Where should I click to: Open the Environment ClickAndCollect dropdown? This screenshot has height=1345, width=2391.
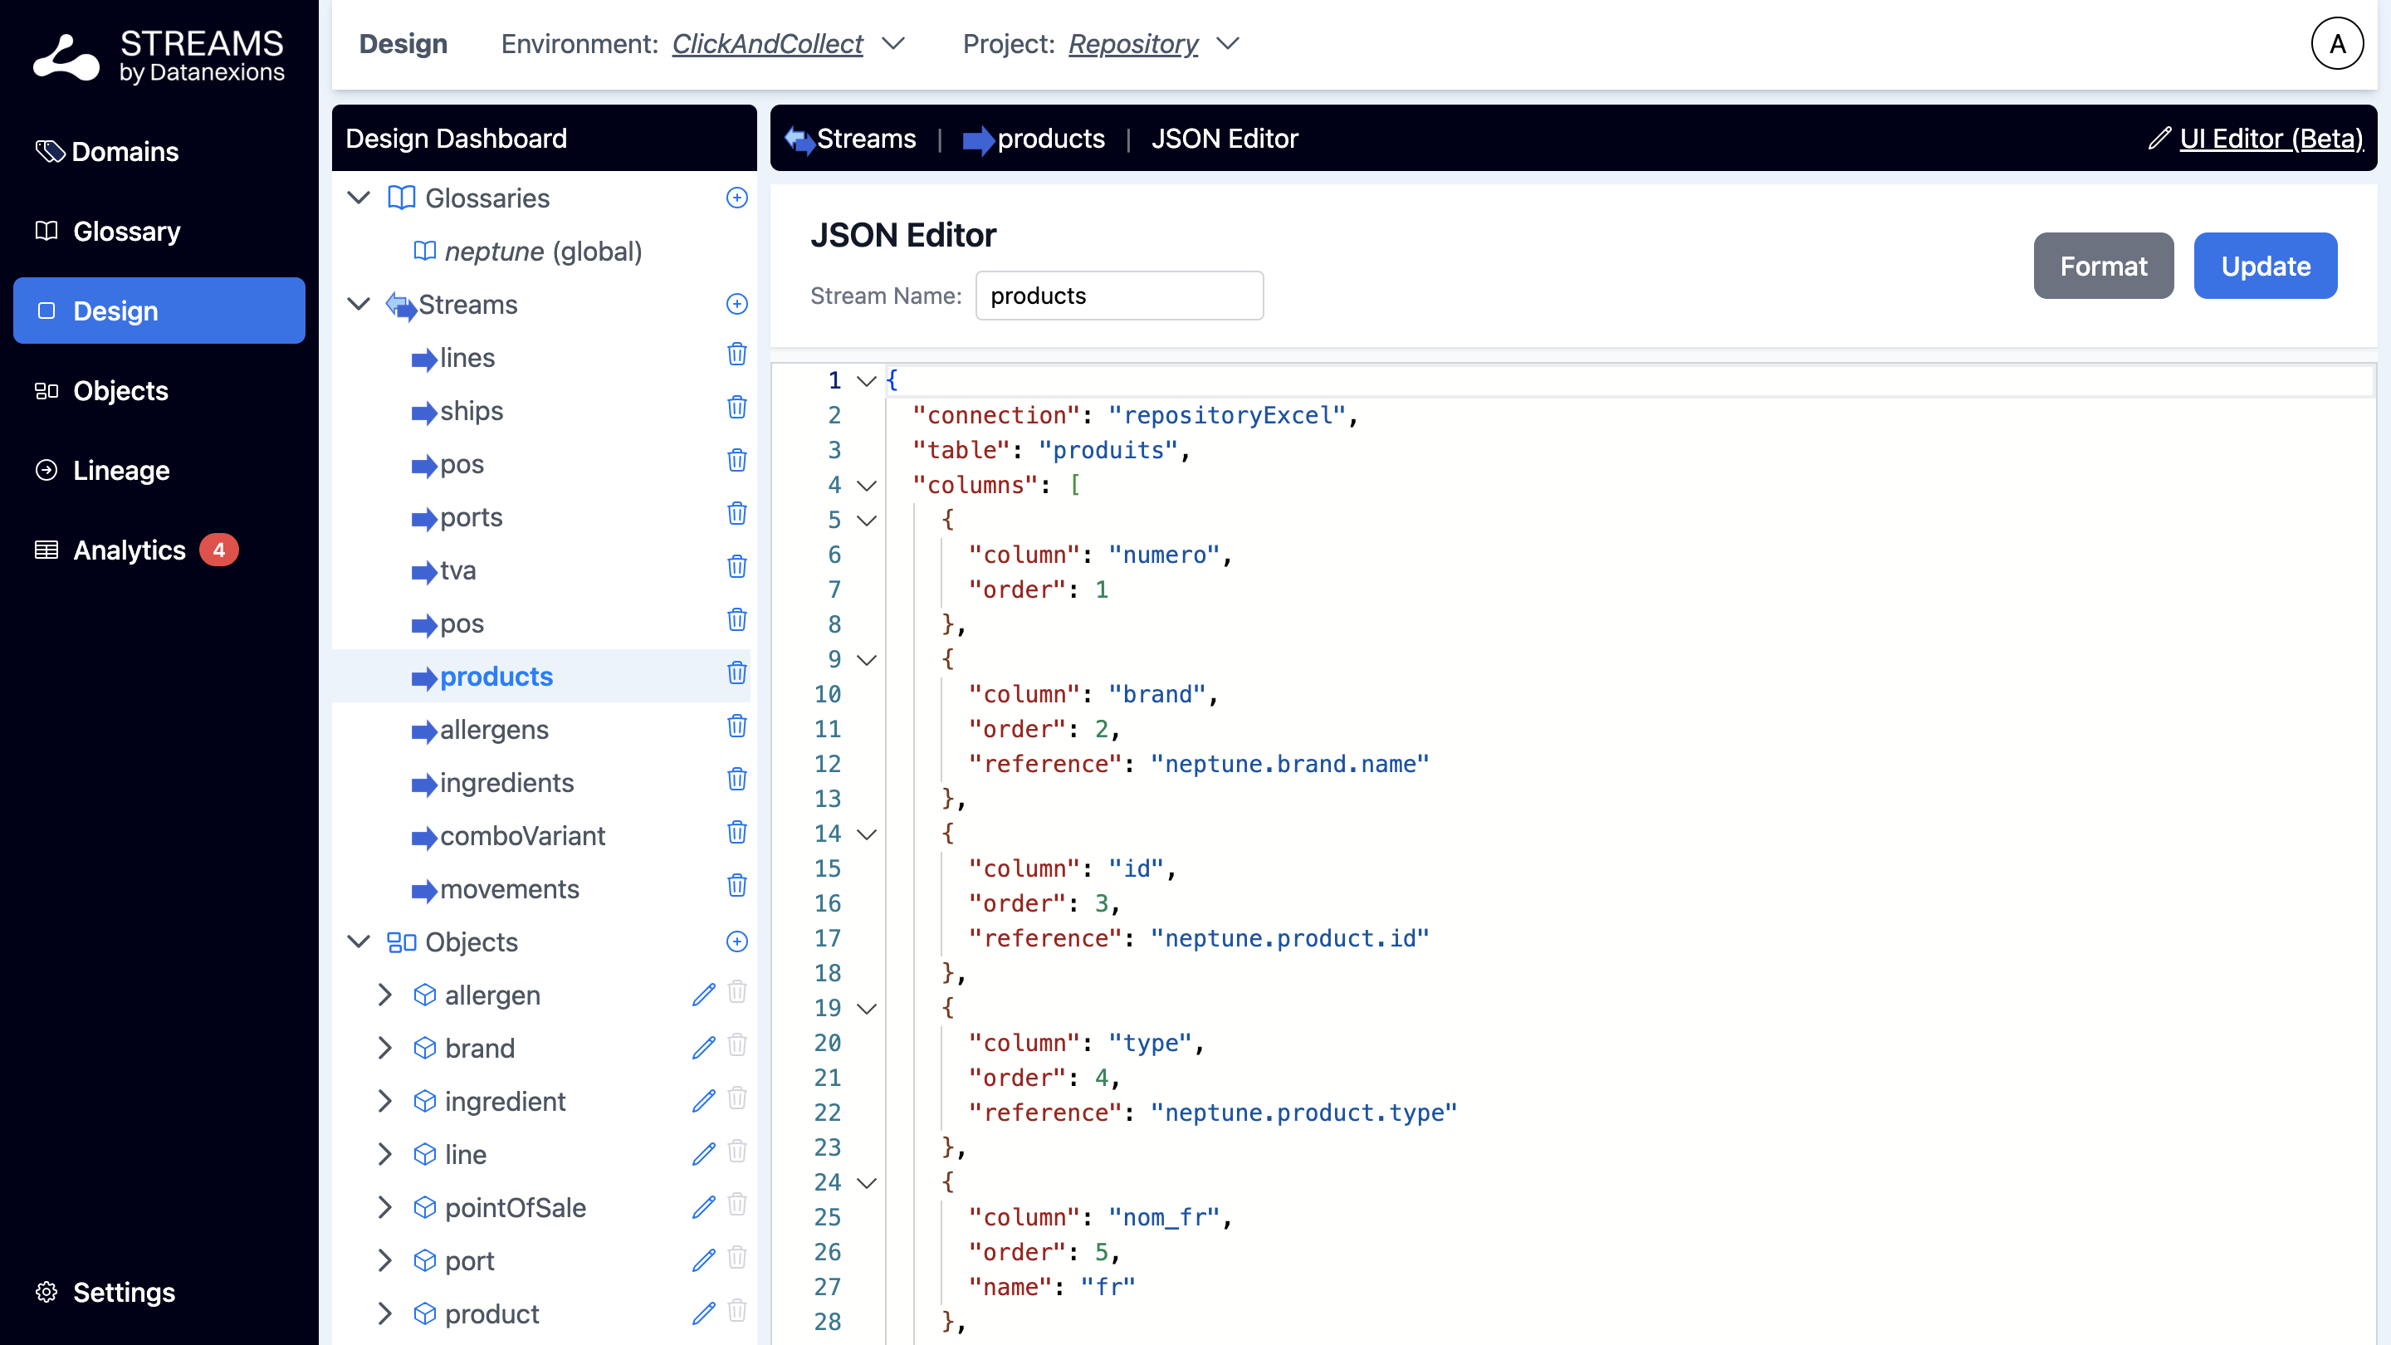pos(893,44)
